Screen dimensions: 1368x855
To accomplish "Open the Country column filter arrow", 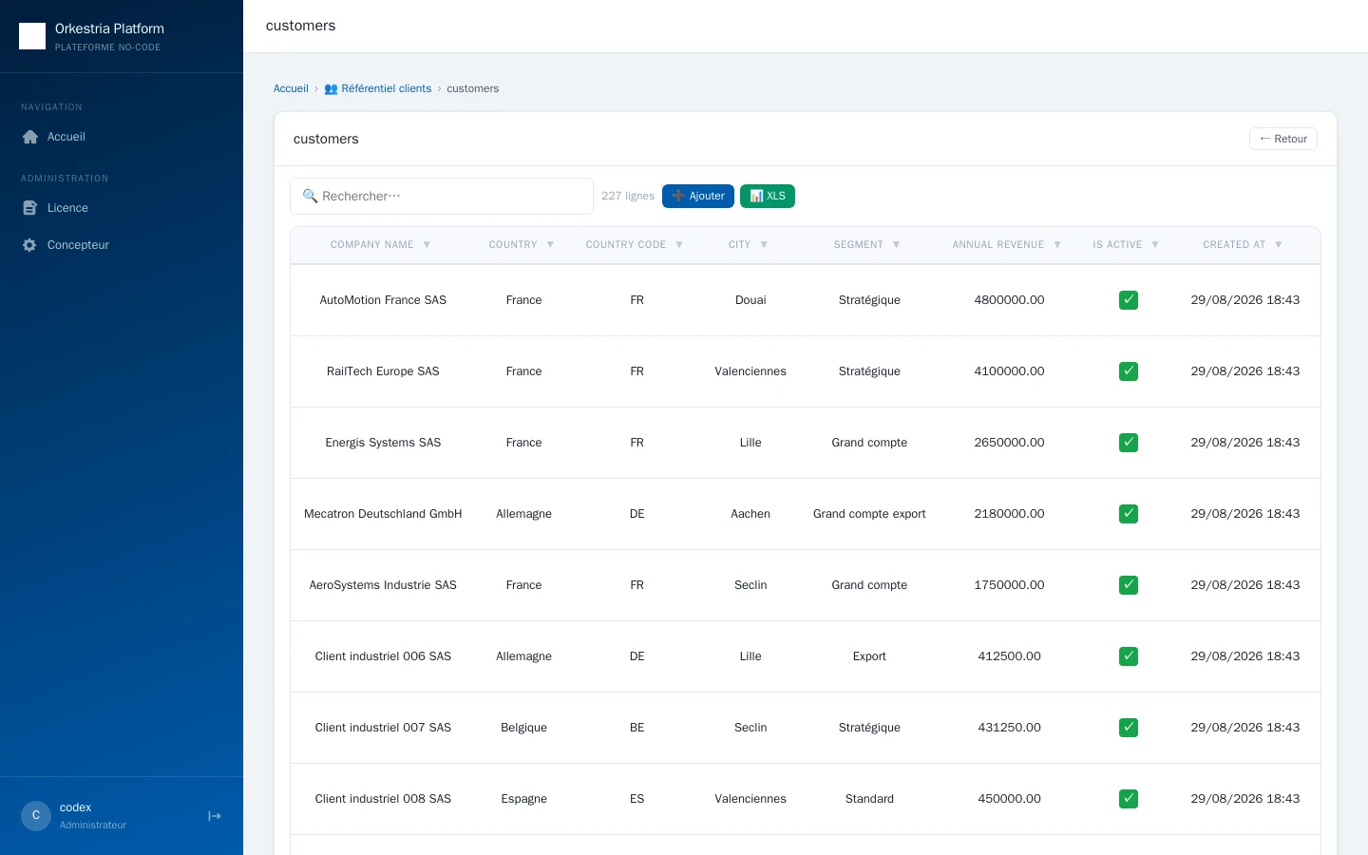I will (x=550, y=245).
